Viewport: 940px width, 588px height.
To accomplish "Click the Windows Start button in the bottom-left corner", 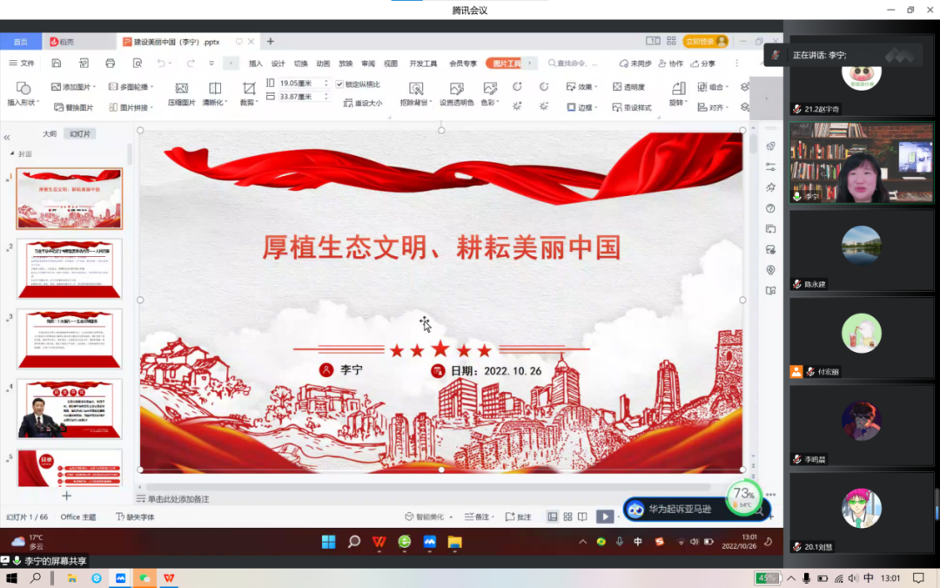I will [x=11, y=578].
